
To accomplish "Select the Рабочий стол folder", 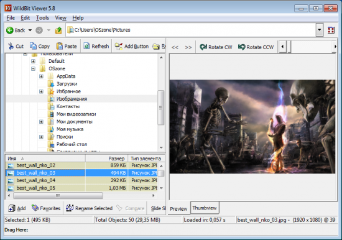I will coord(72,144).
